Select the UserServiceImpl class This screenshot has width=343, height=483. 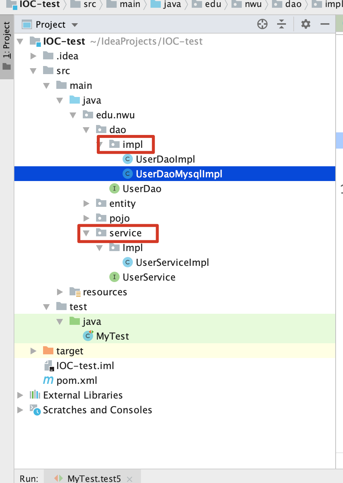(x=172, y=263)
